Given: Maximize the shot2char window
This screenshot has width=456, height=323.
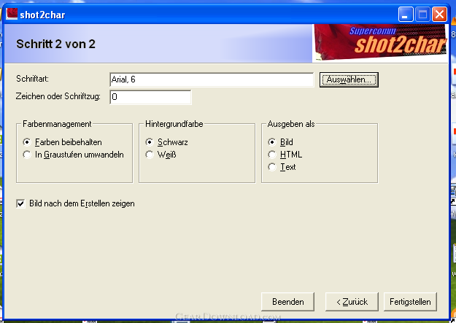Looking at the screenshot, I should (x=422, y=15).
